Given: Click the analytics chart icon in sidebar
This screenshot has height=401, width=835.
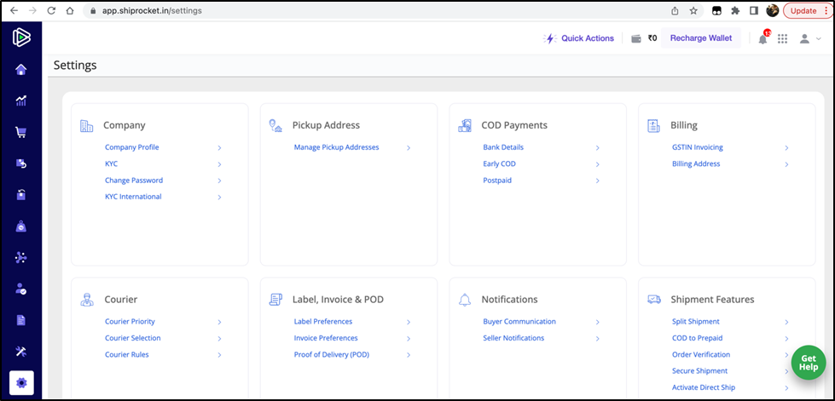Looking at the screenshot, I should 21,100.
